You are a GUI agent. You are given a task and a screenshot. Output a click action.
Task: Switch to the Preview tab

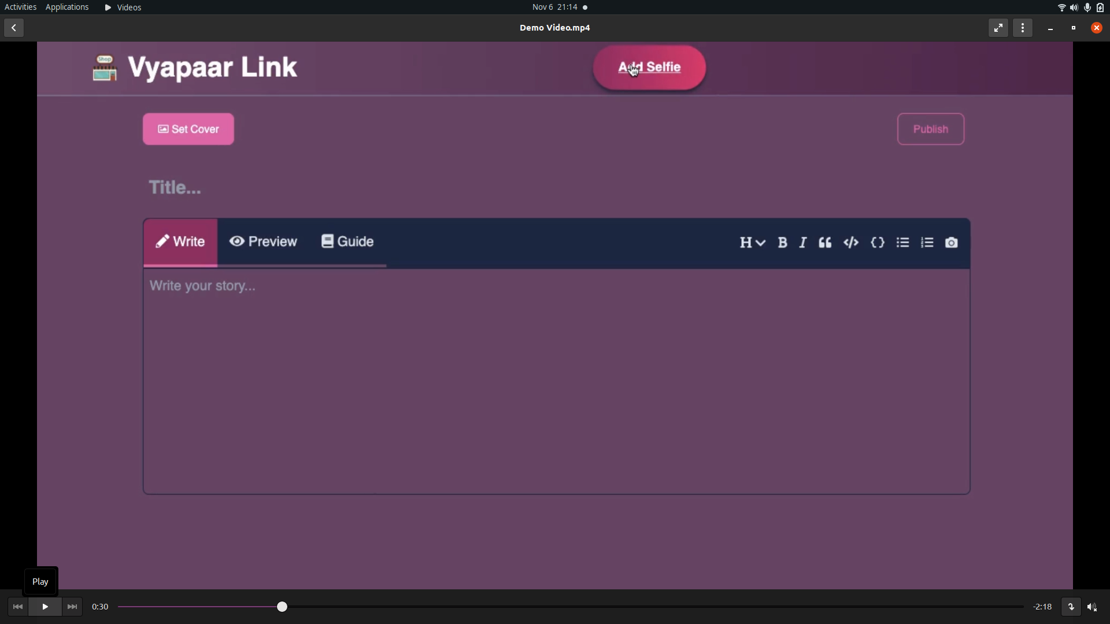coord(263,242)
